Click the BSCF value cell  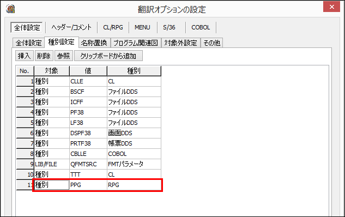[88, 92]
